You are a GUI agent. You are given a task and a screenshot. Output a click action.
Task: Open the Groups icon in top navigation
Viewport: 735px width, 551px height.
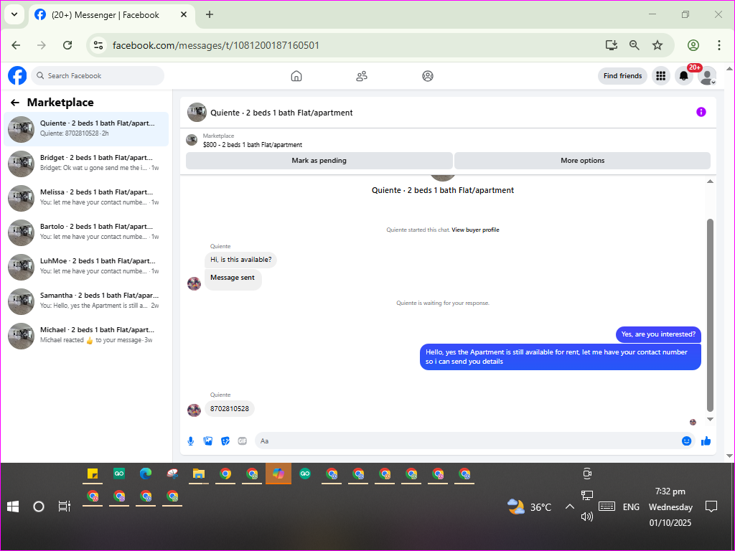tap(428, 76)
